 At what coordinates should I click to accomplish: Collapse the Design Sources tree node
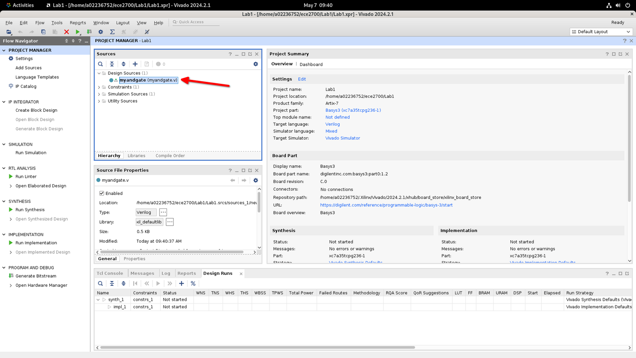[x=99, y=73]
